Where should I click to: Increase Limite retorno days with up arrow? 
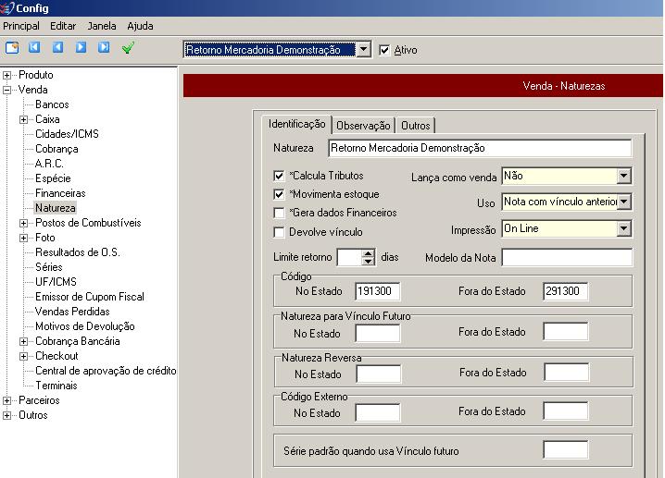click(x=368, y=253)
